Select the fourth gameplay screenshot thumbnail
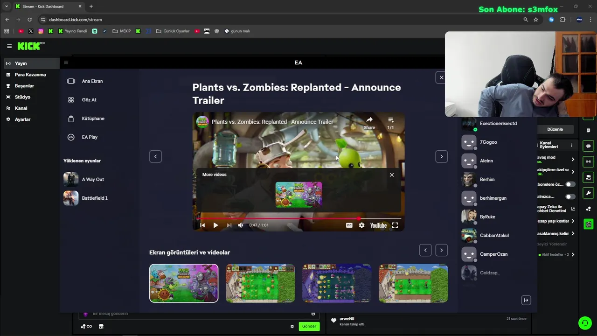The image size is (597, 336). [413, 283]
